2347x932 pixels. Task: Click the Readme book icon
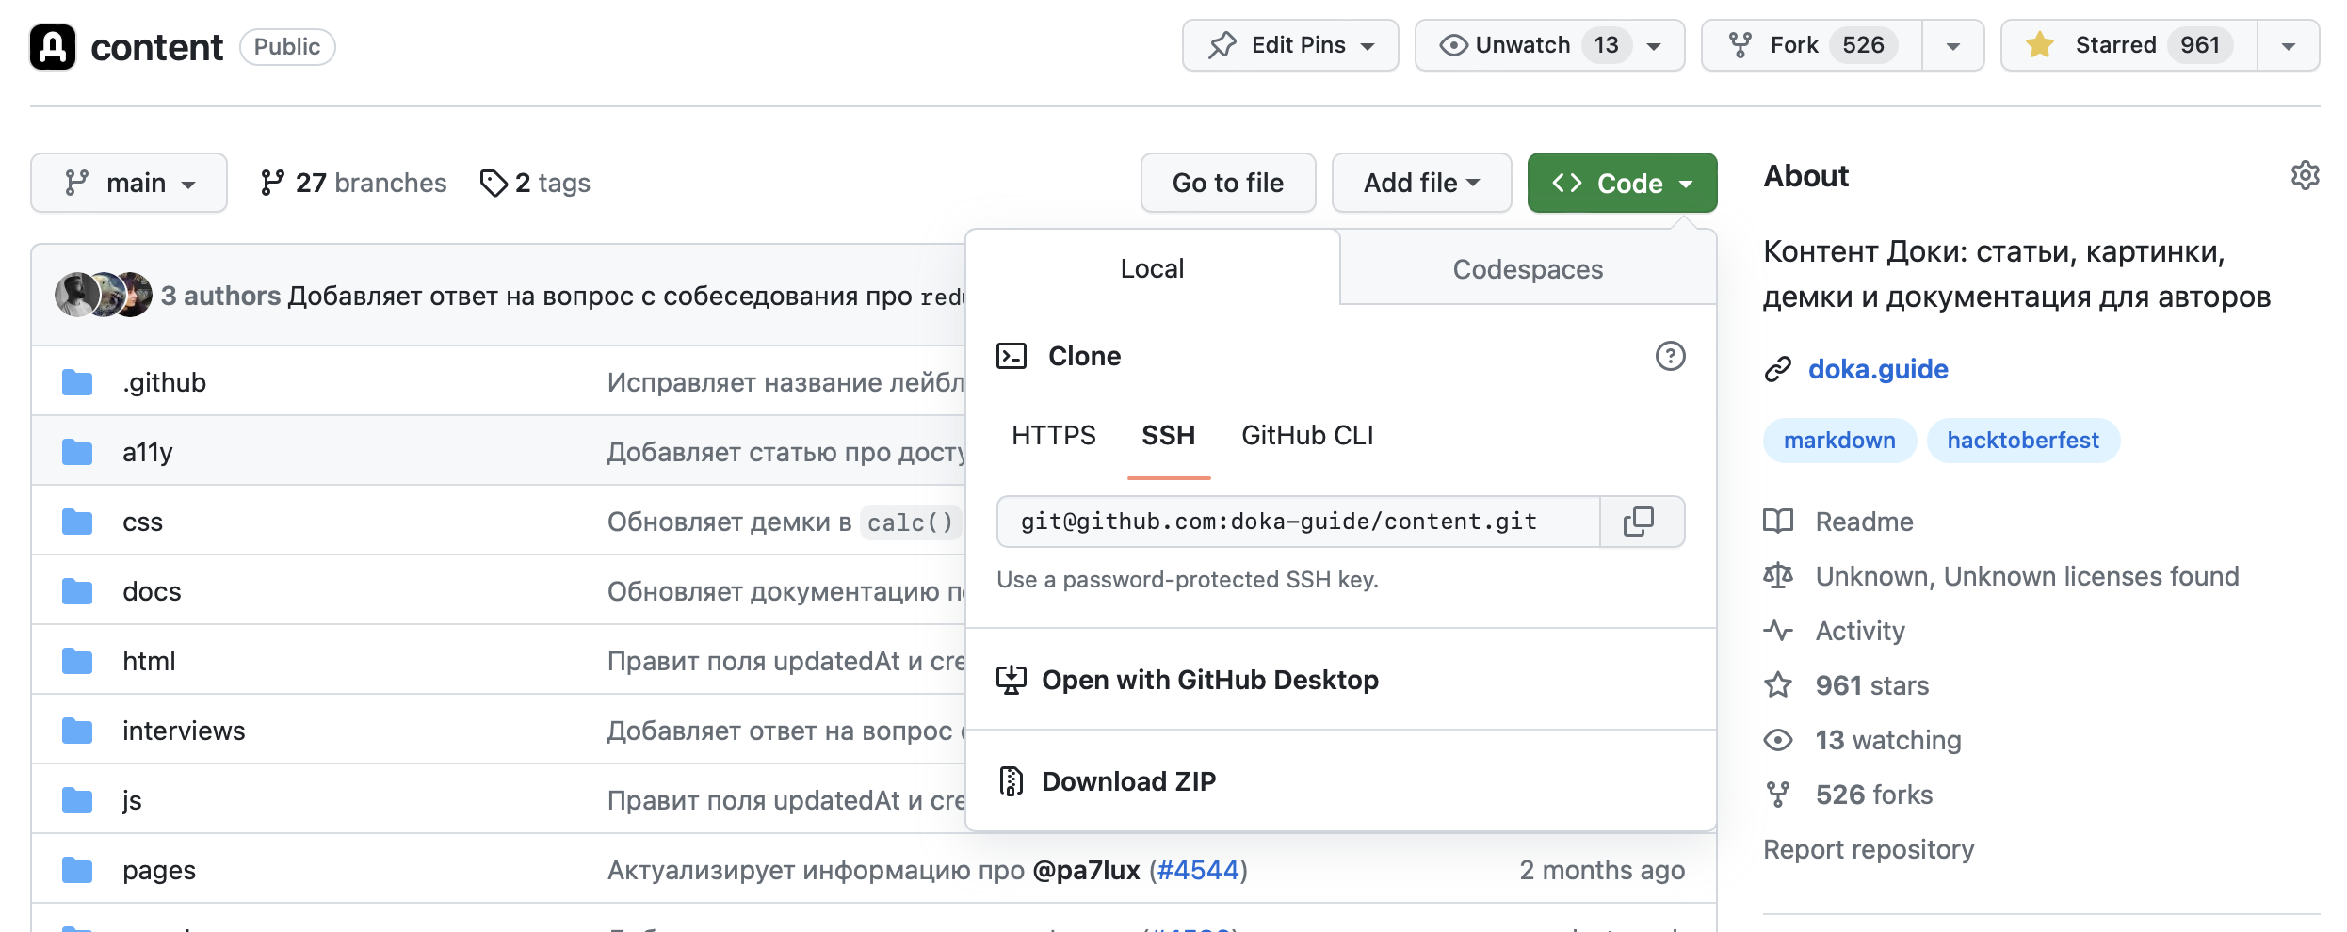(1778, 521)
